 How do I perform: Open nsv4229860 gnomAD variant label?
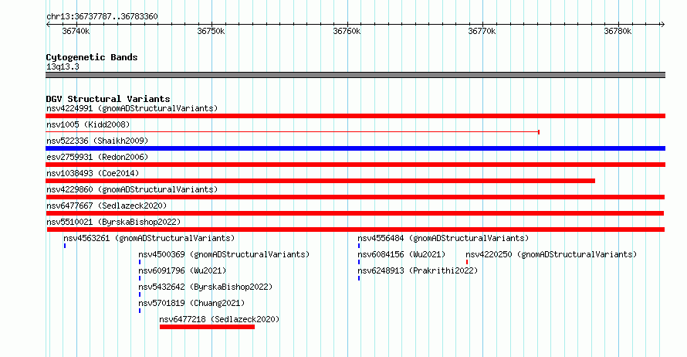pos(132,189)
